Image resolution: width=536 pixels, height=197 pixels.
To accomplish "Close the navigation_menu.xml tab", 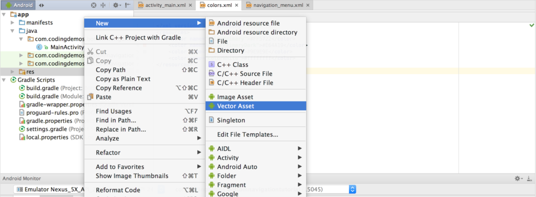I will coord(308,5).
